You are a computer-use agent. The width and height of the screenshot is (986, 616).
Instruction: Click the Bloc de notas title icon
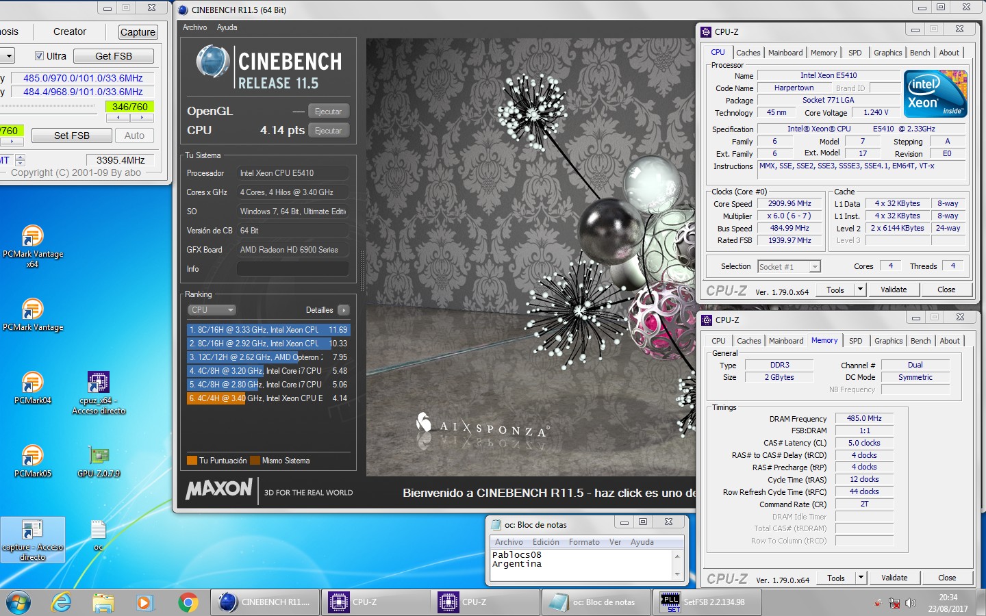click(496, 525)
